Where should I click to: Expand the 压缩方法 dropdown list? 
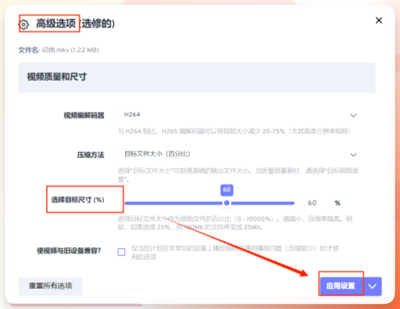click(x=239, y=154)
